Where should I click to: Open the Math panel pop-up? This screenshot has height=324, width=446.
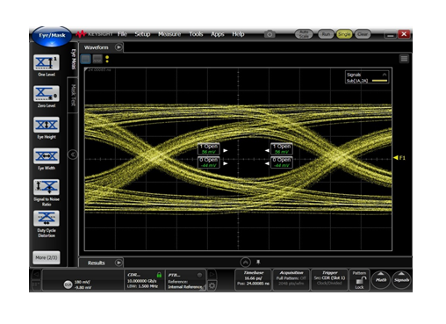pyautogui.click(x=381, y=280)
